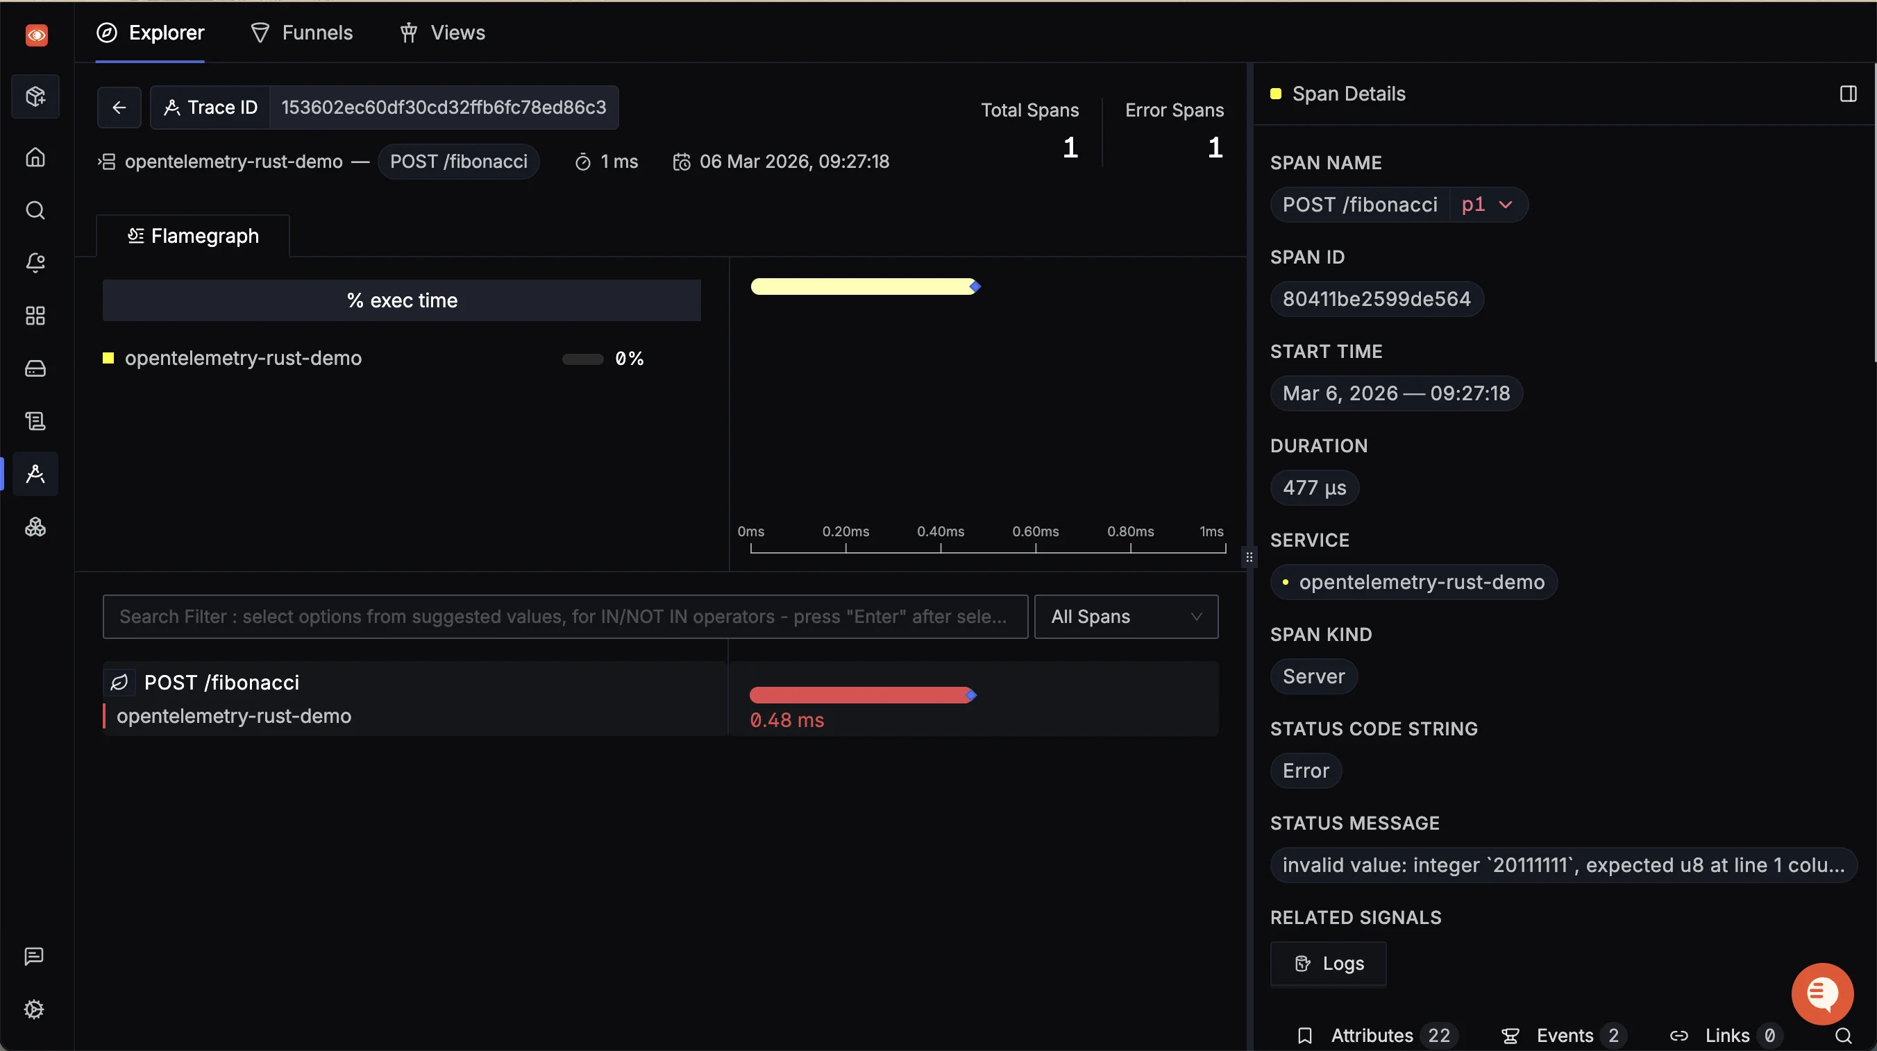
Task: Toggle the percent exec time bar
Action: point(401,300)
